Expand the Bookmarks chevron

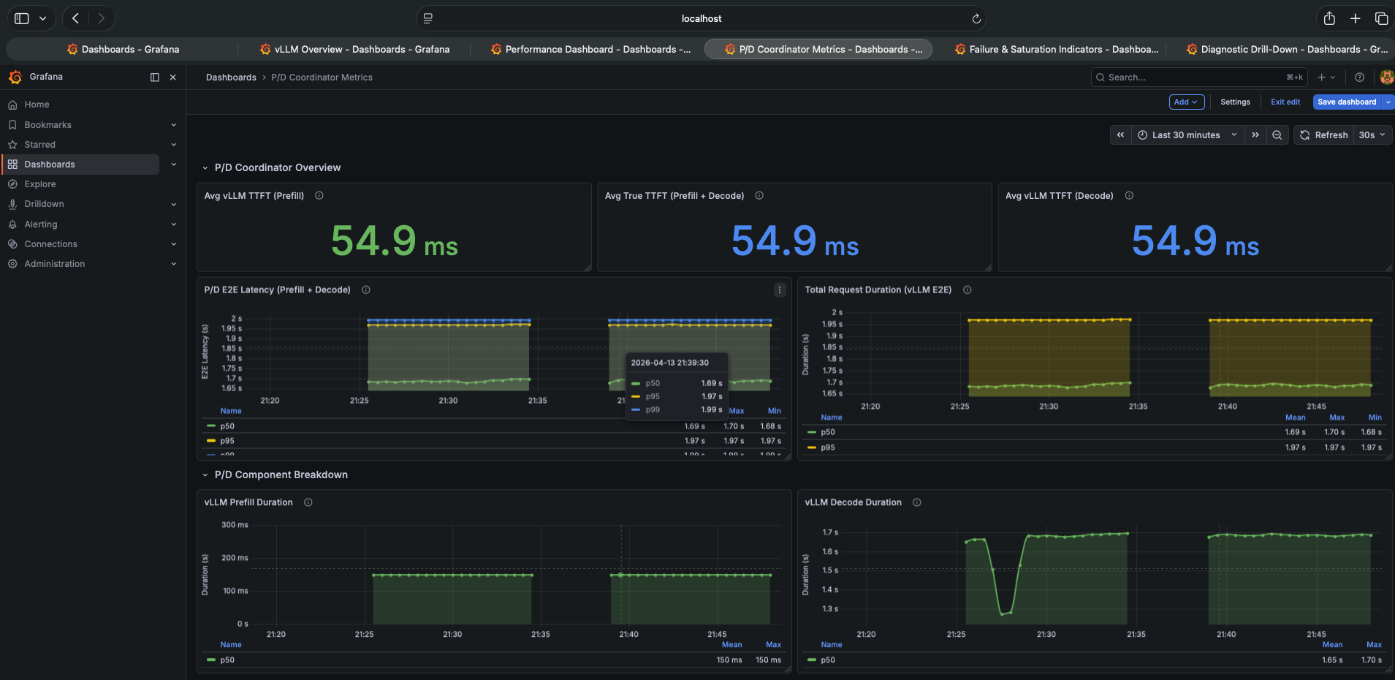pos(174,125)
